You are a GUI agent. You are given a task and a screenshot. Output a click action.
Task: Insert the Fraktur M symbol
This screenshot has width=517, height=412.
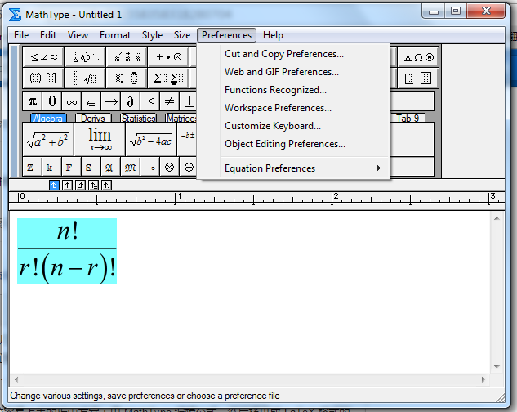point(130,167)
